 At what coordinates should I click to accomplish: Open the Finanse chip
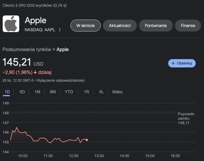click(188, 26)
